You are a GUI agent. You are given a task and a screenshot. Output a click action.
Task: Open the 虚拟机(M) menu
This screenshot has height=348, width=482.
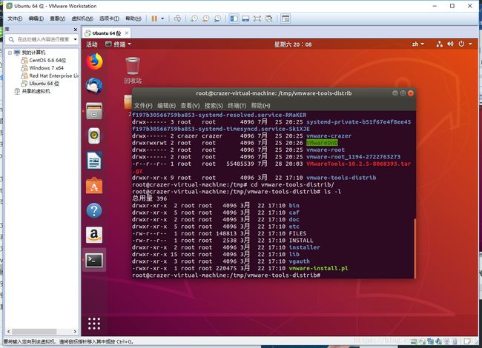[x=82, y=19]
